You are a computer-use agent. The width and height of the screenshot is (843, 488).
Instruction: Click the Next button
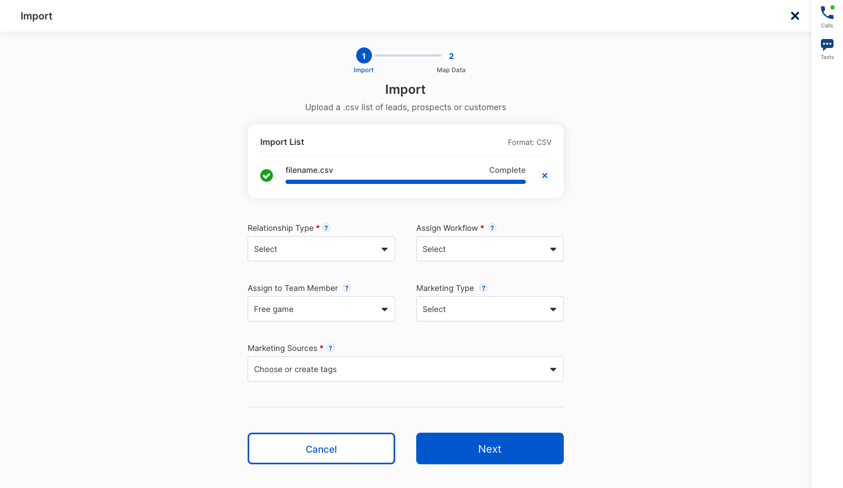489,448
